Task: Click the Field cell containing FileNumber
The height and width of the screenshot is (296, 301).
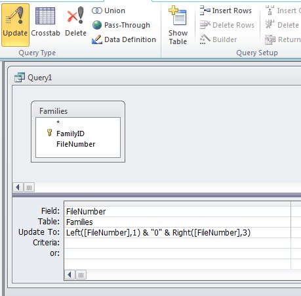Action: point(178,212)
